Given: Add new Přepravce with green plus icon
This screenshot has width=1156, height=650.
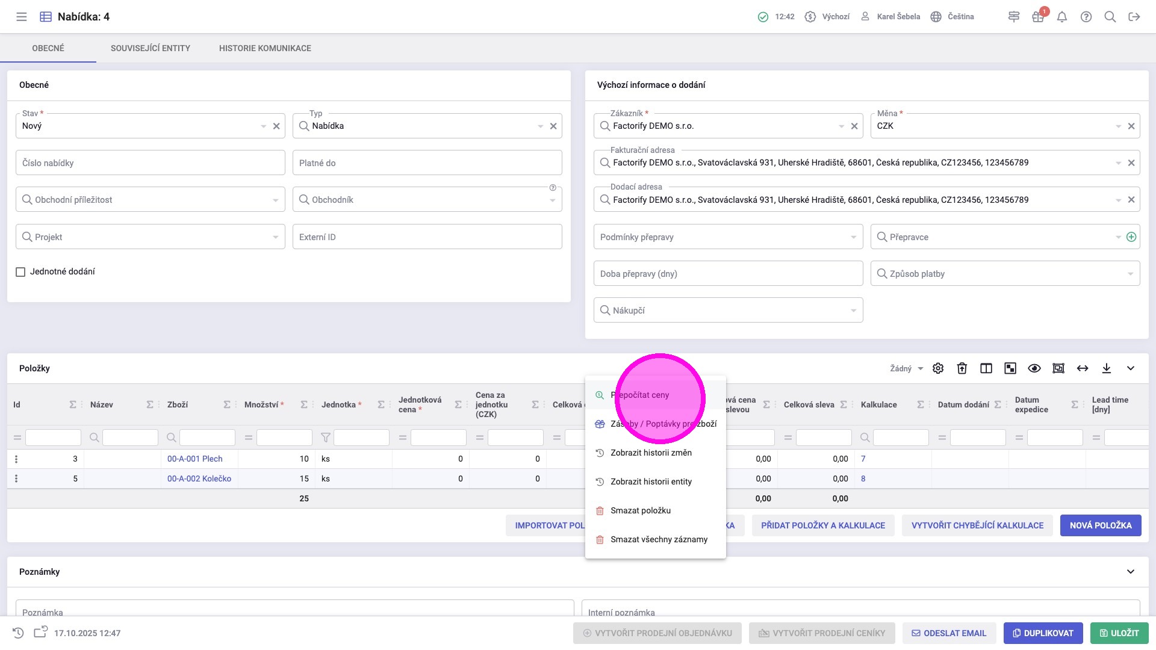Looking at the screenshot, I should coord(1131,237).
